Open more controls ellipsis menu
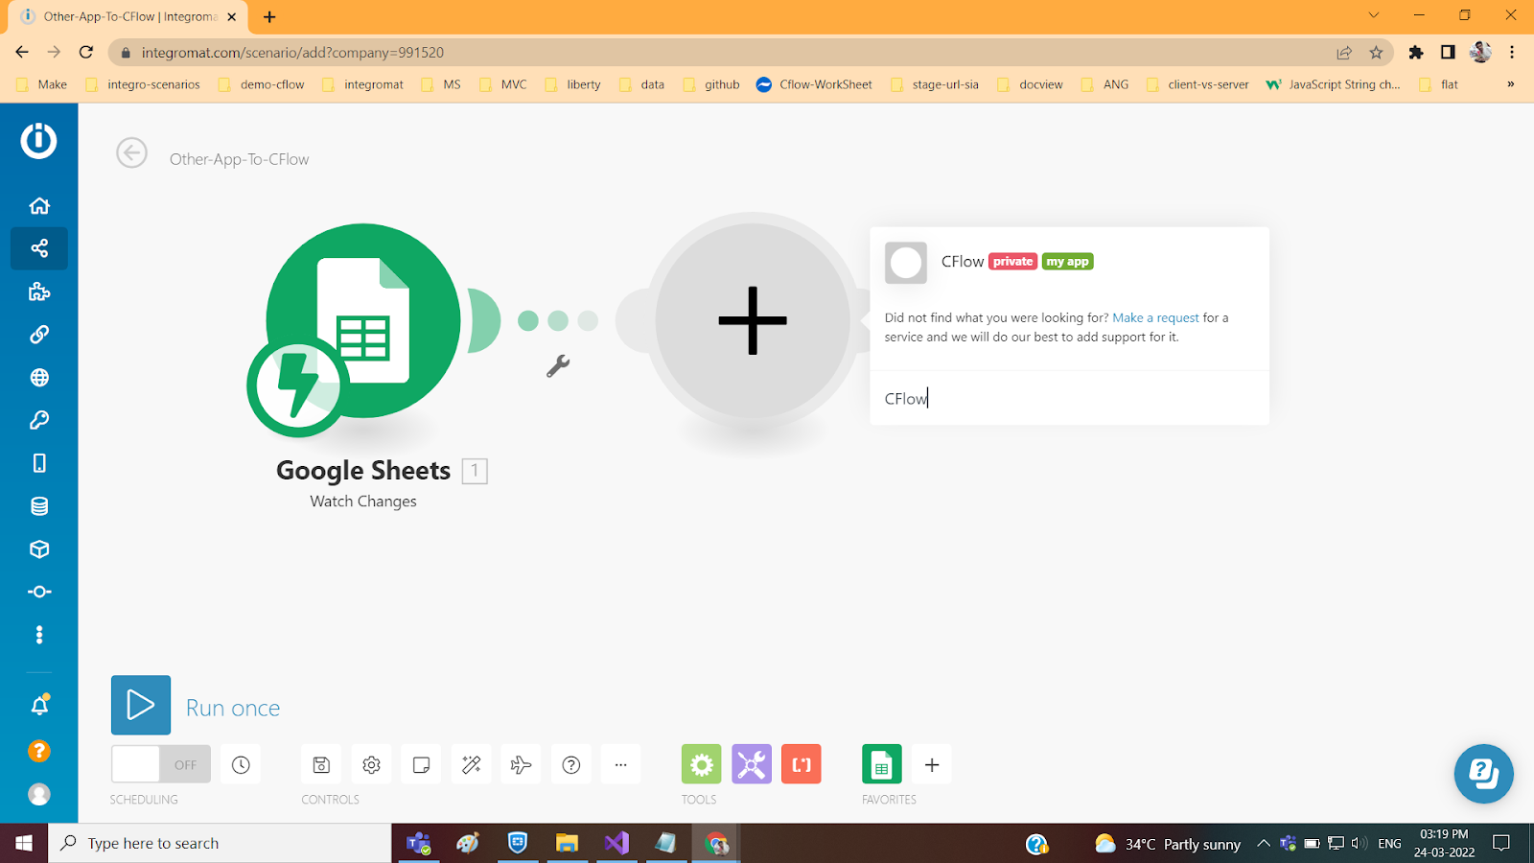1534x863 pixels. [x=620, y=764]
